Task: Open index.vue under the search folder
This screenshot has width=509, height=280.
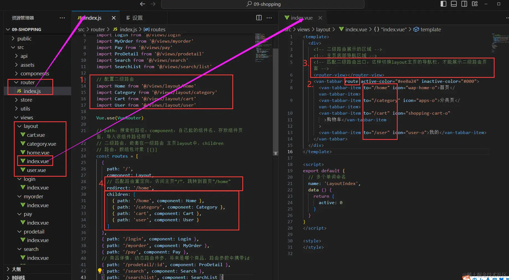Action: [38, 258]
